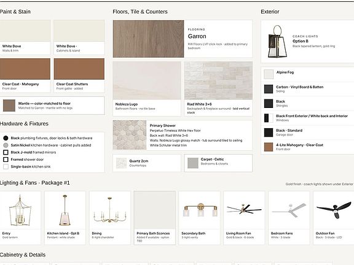This screenshot has height=265, width=354.
Task: Click the Satin Nickel gray dot
Action: click(x=6, y=145)
